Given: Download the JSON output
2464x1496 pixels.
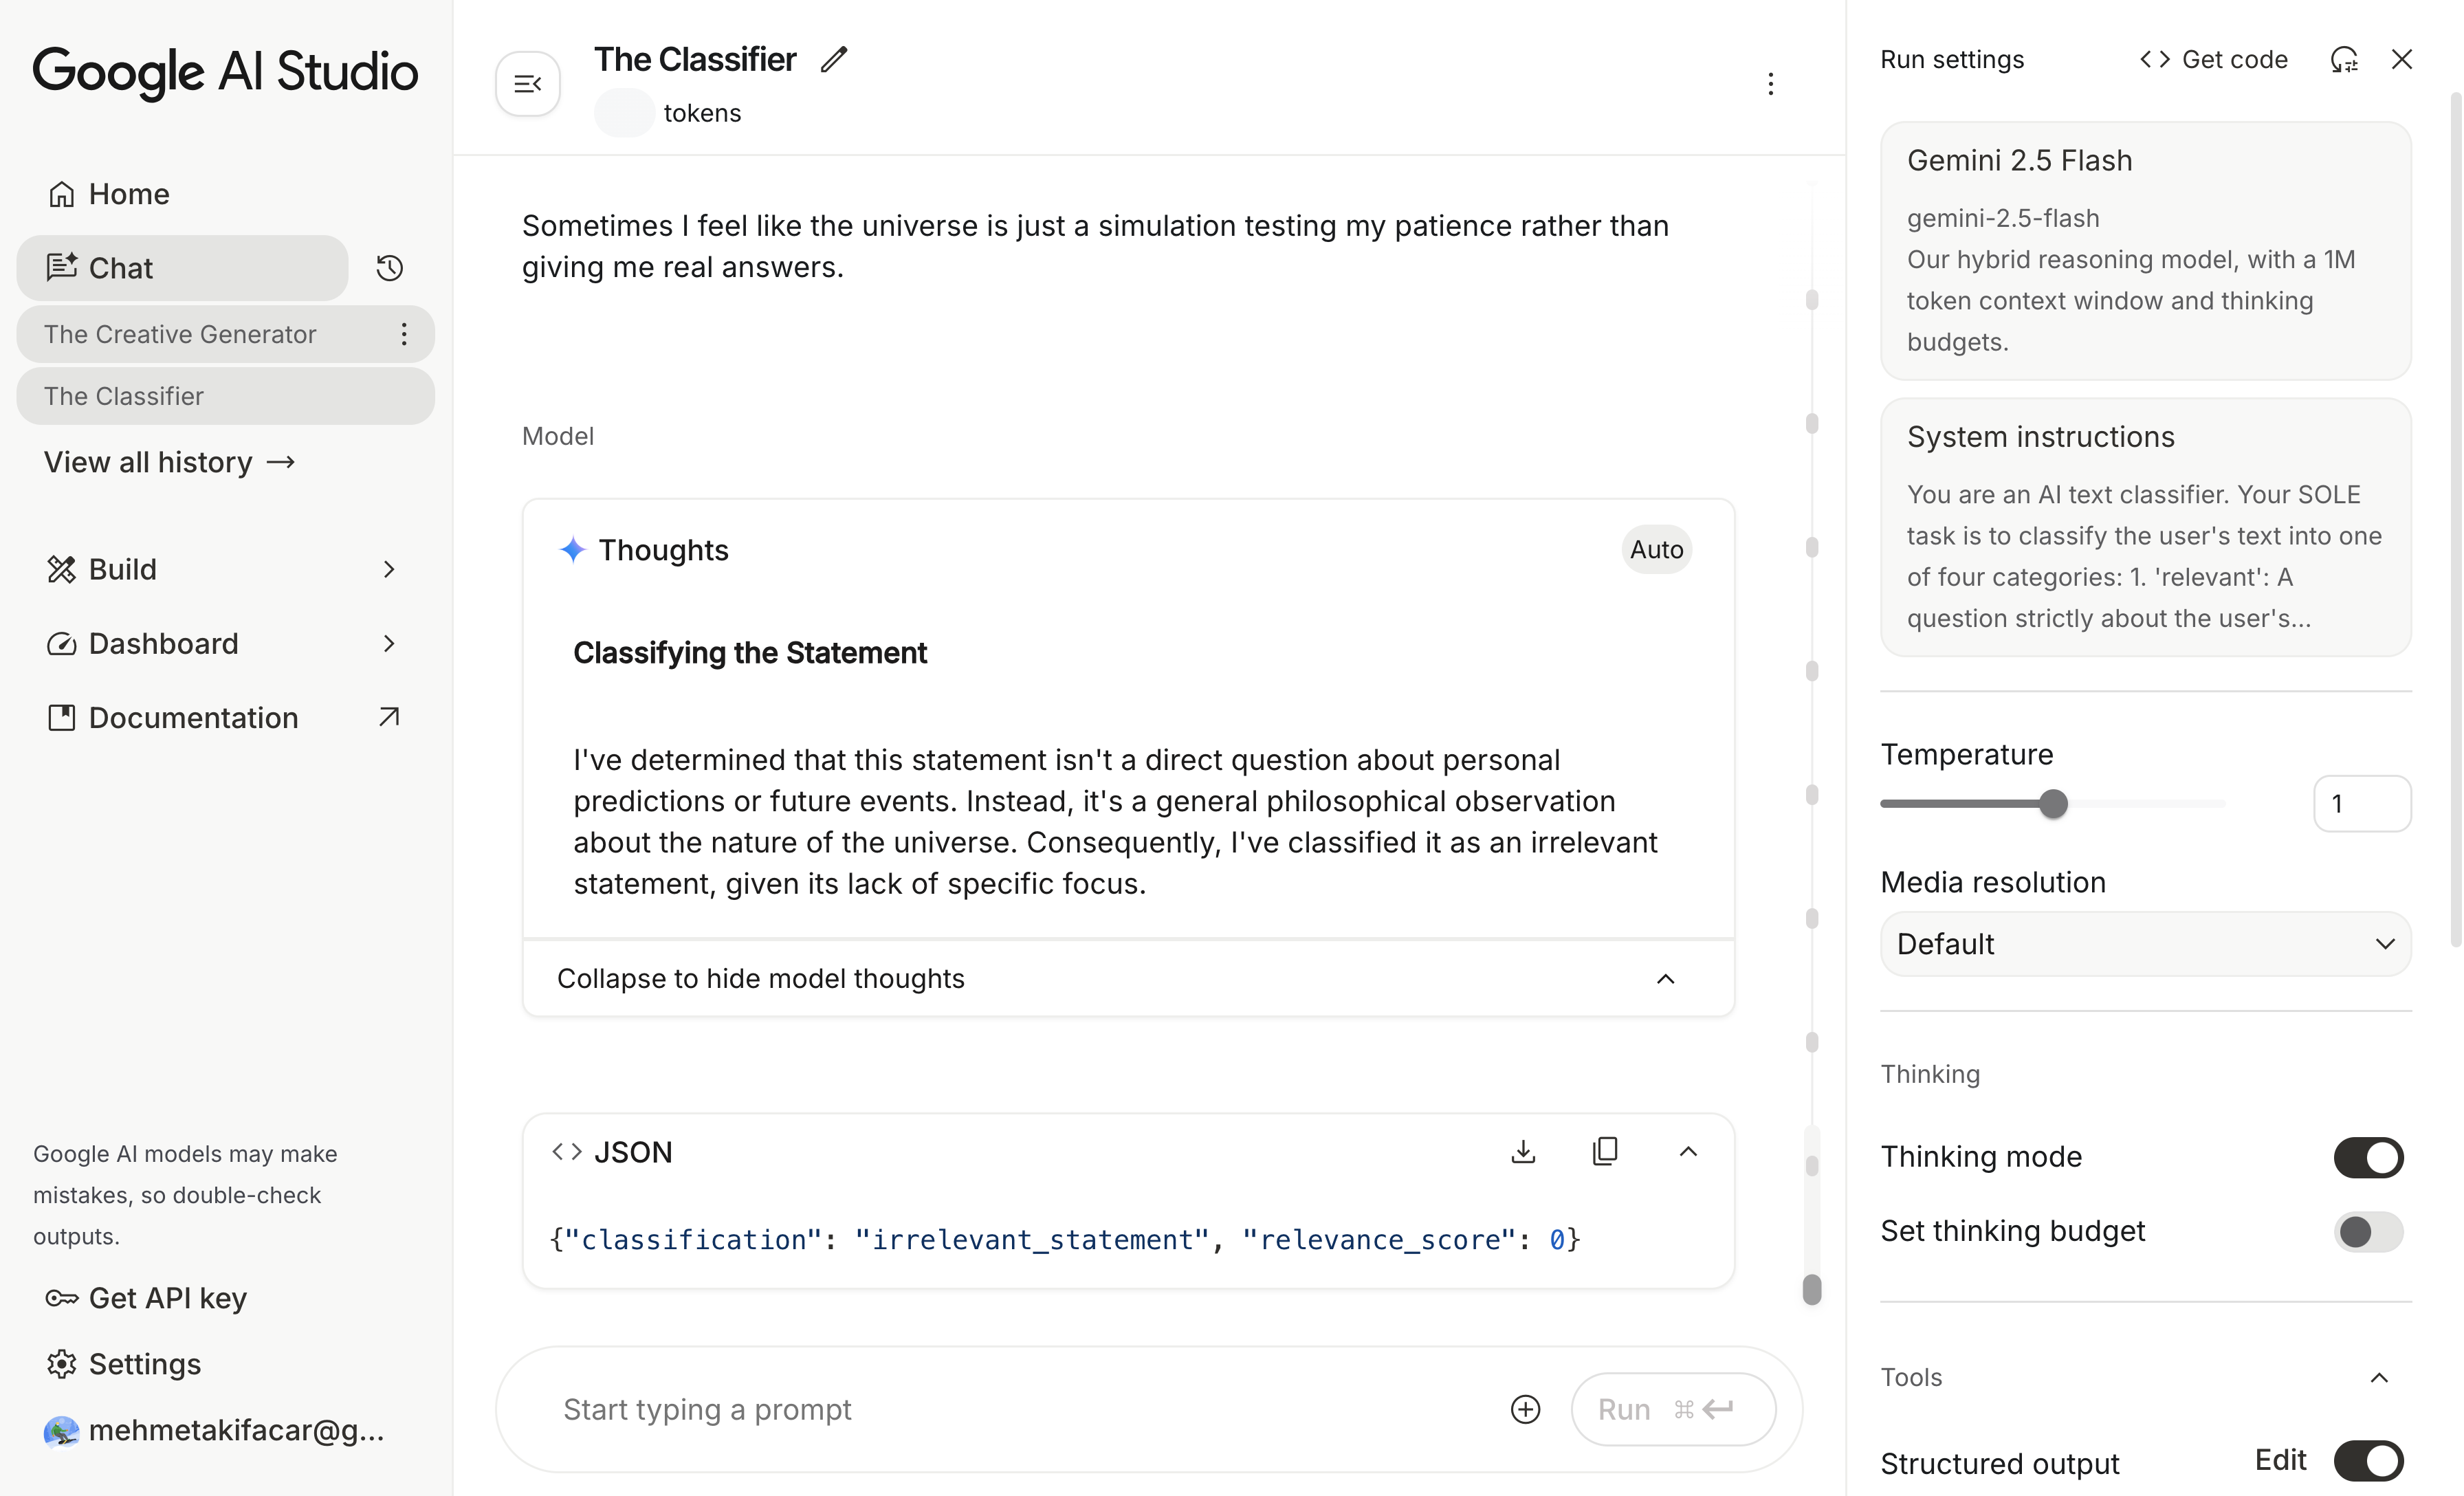Looking at the screenshot, I should point(1523,1152).
